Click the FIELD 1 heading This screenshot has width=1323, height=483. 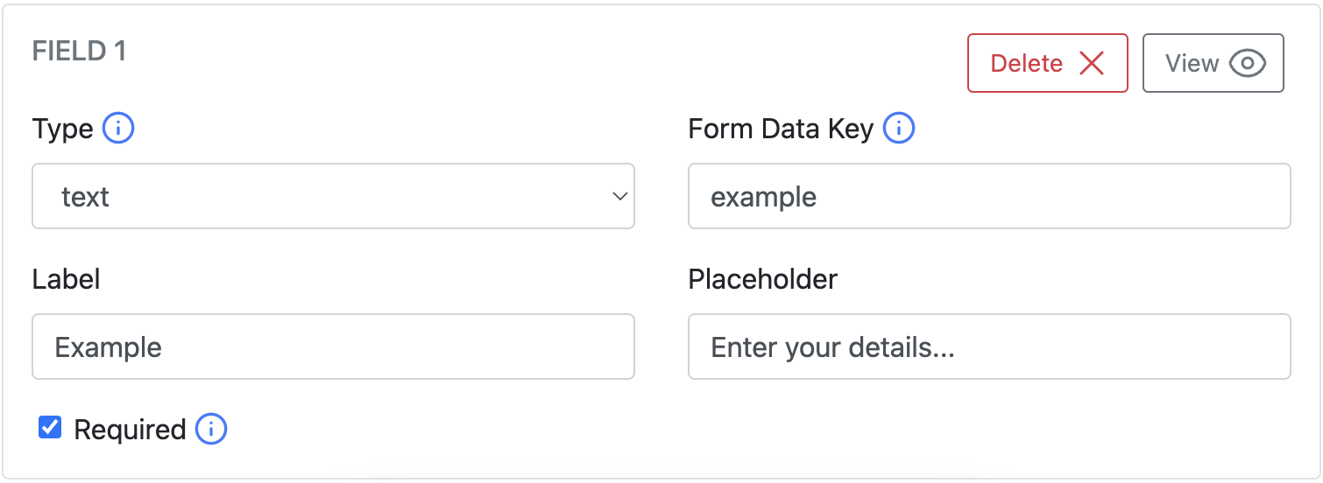tap(79, 52)
